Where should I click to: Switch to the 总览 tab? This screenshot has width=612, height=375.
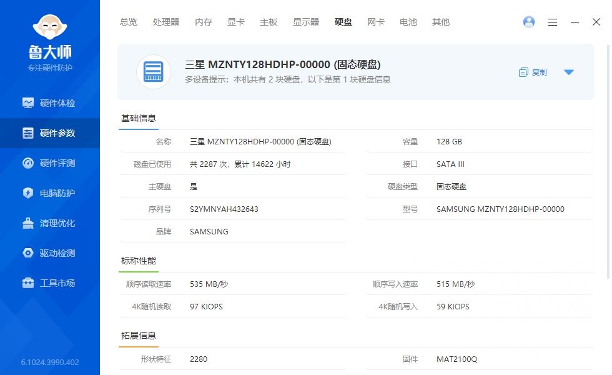pyautogui.click(x=129, y=22)
